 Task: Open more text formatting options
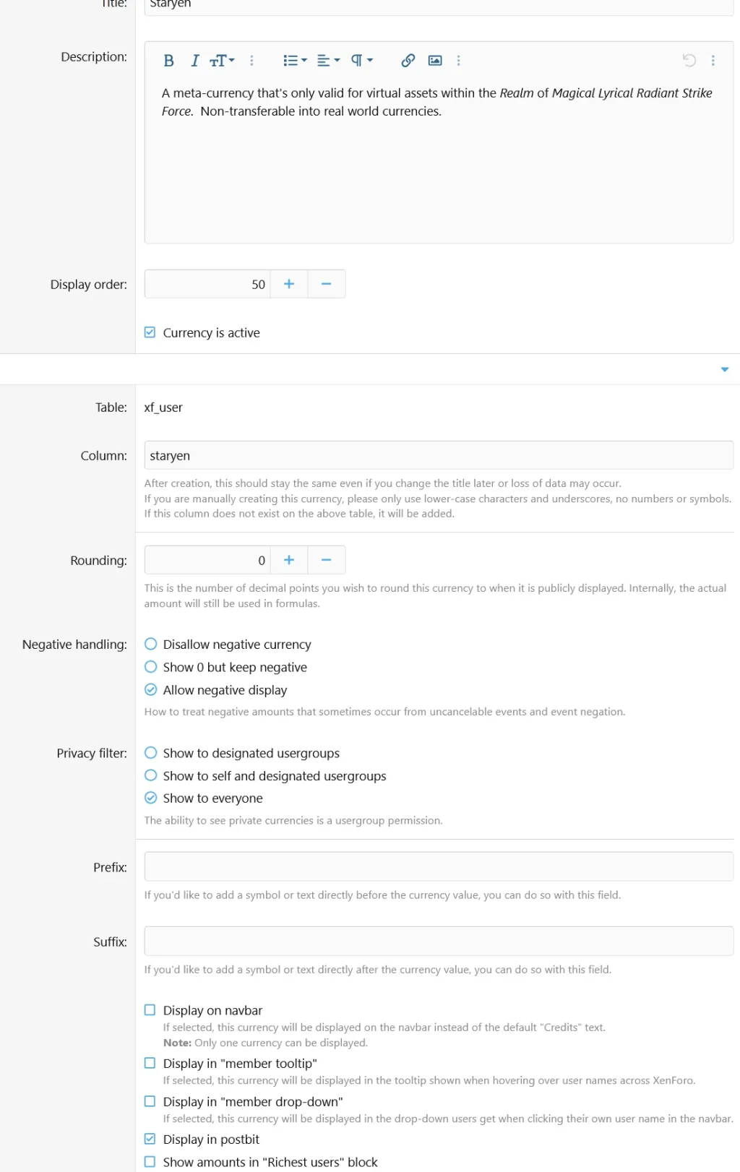point(251,61)
